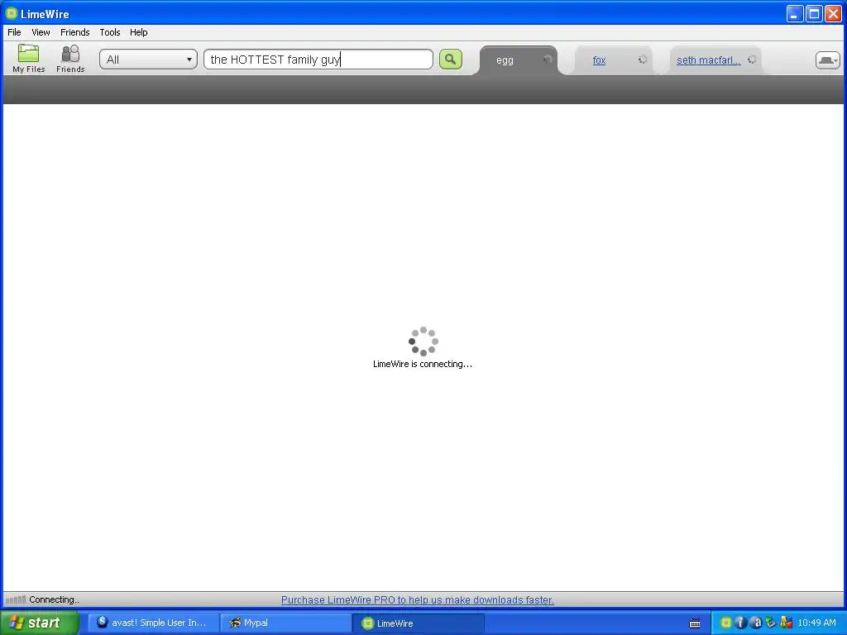The height and width of the screenshot is (635, 847).
Task: Open the Friends toolbar icon
Action: [x=70, y=59]
